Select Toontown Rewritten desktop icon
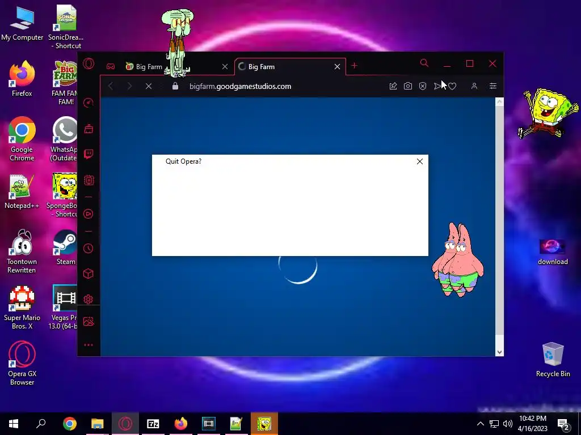This screenshot has width=581, height=435. click(x=22, y=251)
